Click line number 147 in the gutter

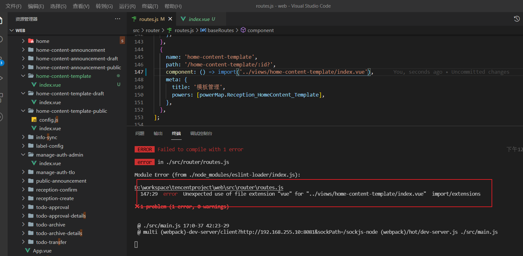pos(139,72)
